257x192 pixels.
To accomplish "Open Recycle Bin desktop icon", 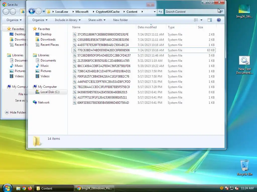I will [244, 167].
